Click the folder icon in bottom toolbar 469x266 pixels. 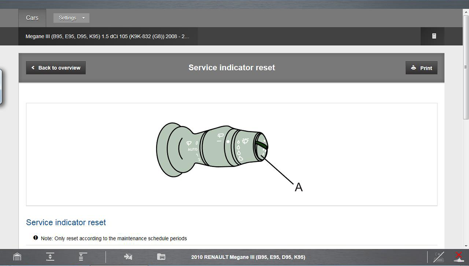pos(161,257)
